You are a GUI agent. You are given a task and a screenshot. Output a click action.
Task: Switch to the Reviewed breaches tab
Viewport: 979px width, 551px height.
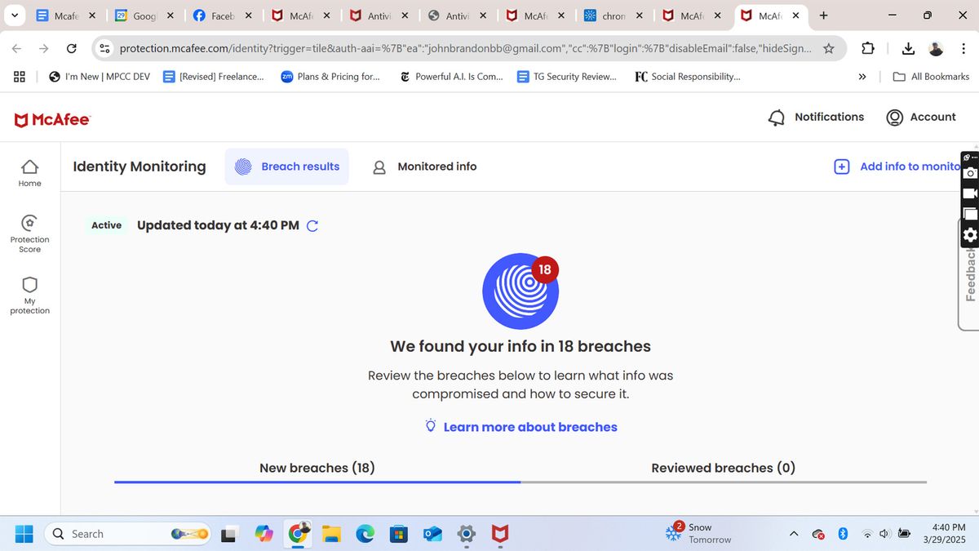pos(723,468)
